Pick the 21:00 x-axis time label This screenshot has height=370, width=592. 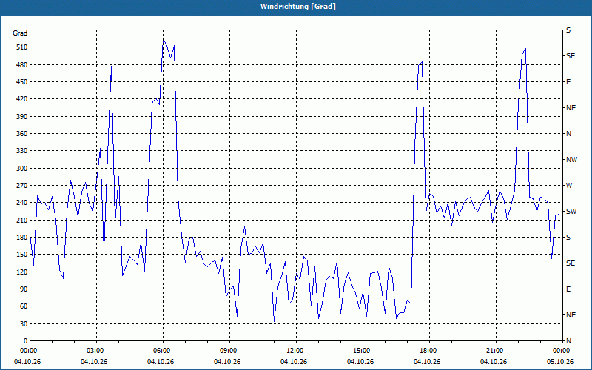pyautogui.click(x=496, y=351)
